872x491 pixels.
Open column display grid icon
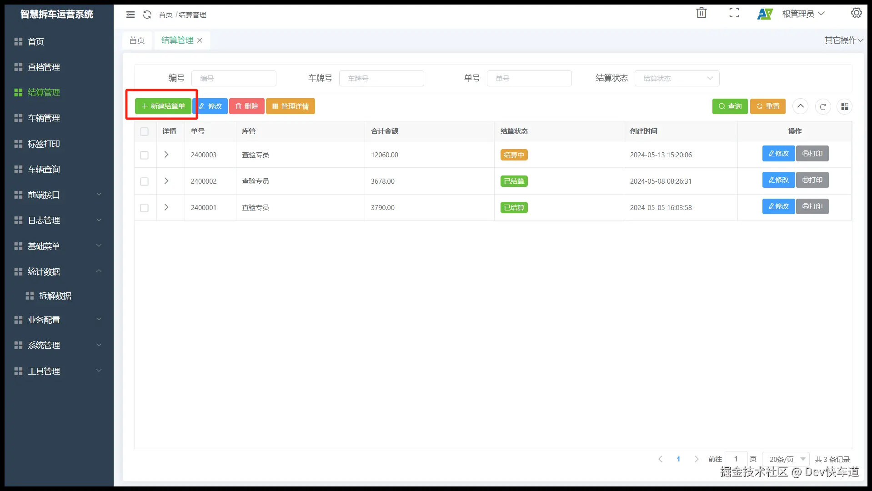tap(845, 106)
